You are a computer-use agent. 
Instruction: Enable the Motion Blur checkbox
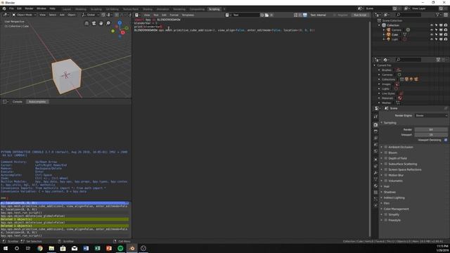(386, 175)
